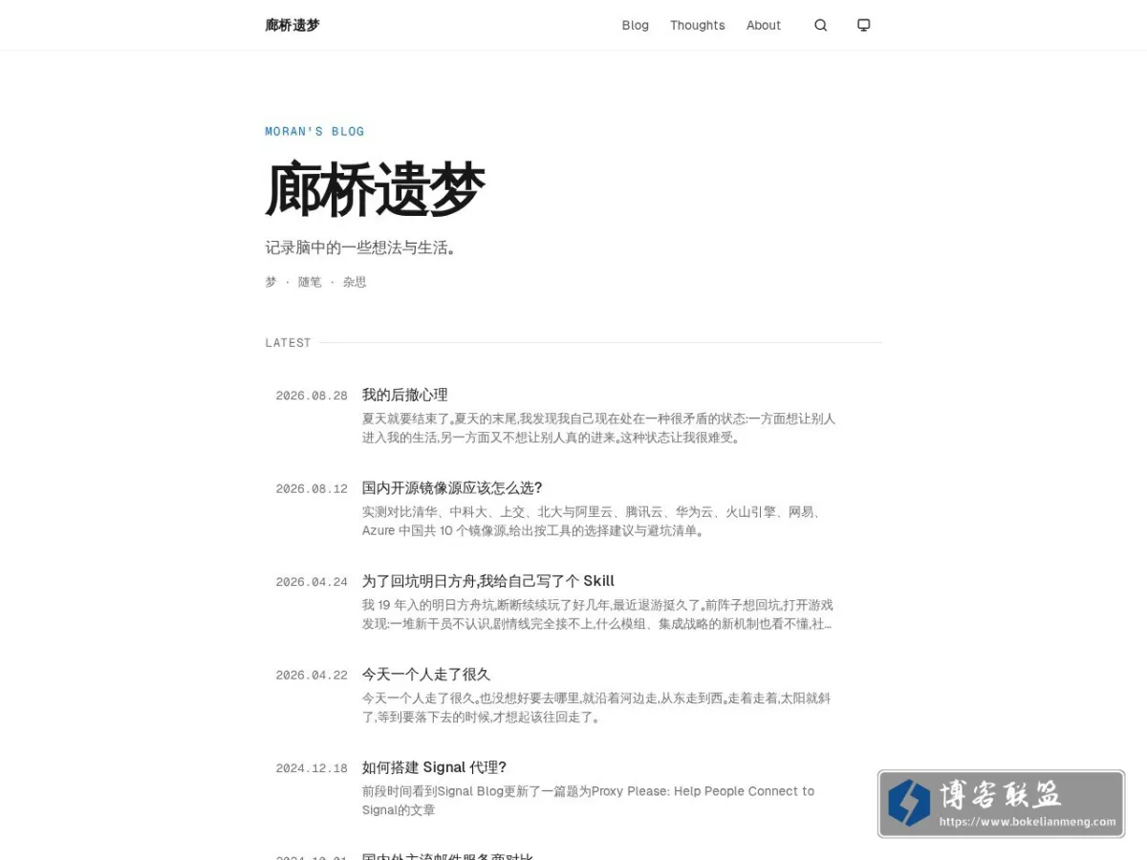Click the large 廊桥遗梦 heading
This screenshot has height=860, width=1147.
(x=375, y=189)
